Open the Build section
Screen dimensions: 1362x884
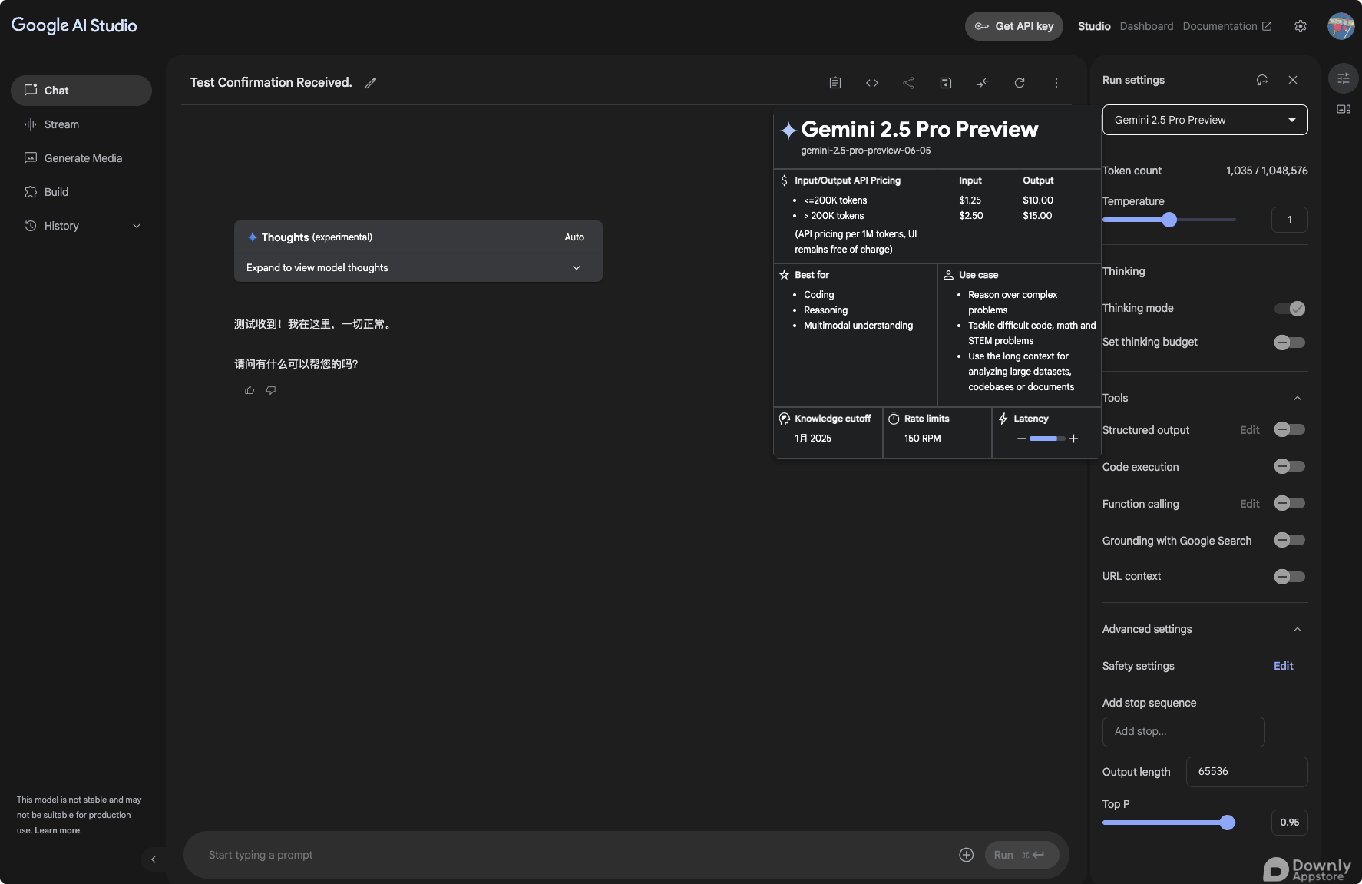[81, 192]
